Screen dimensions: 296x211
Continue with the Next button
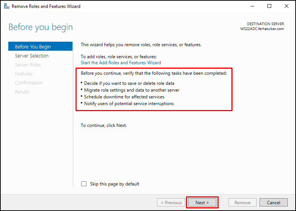pos(202,203)
